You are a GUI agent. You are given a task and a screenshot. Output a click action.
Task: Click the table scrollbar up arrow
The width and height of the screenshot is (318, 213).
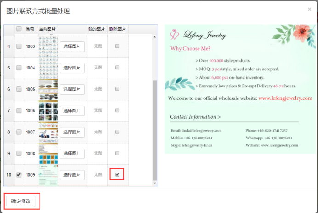tap(155, 37)
